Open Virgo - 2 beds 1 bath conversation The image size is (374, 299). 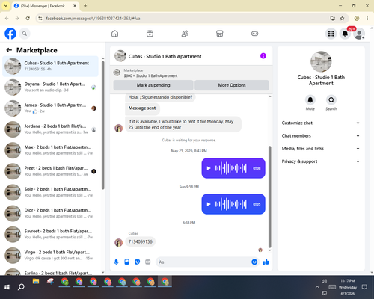(50, 256)
